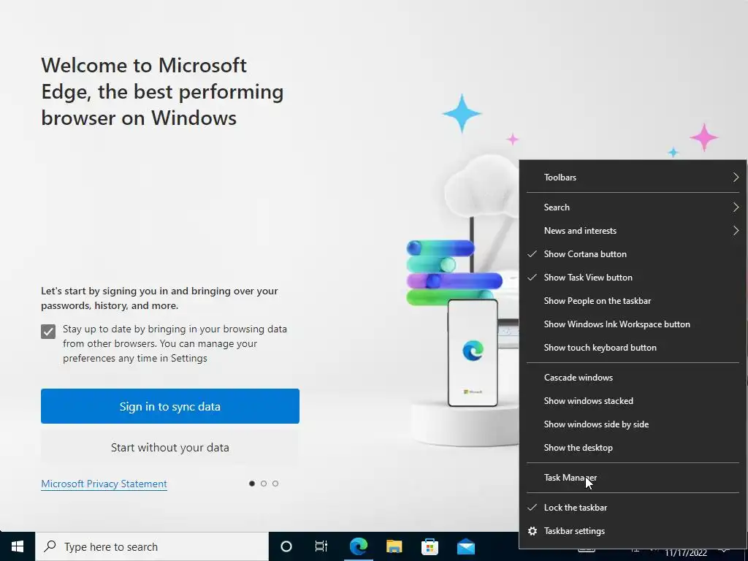The height and width of the screenshot is (561, 748).
Task: Select Show windows stacked
Action: click(633, 401)
